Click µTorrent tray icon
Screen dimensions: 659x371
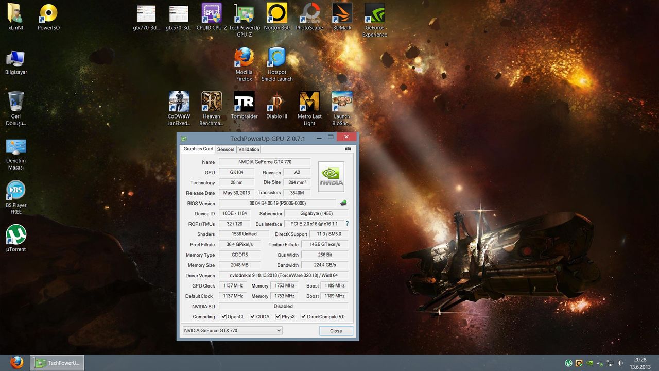(569, 363)
